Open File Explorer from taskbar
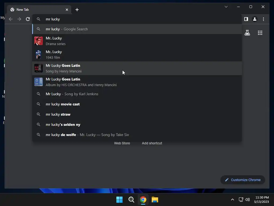 [155, 200]
